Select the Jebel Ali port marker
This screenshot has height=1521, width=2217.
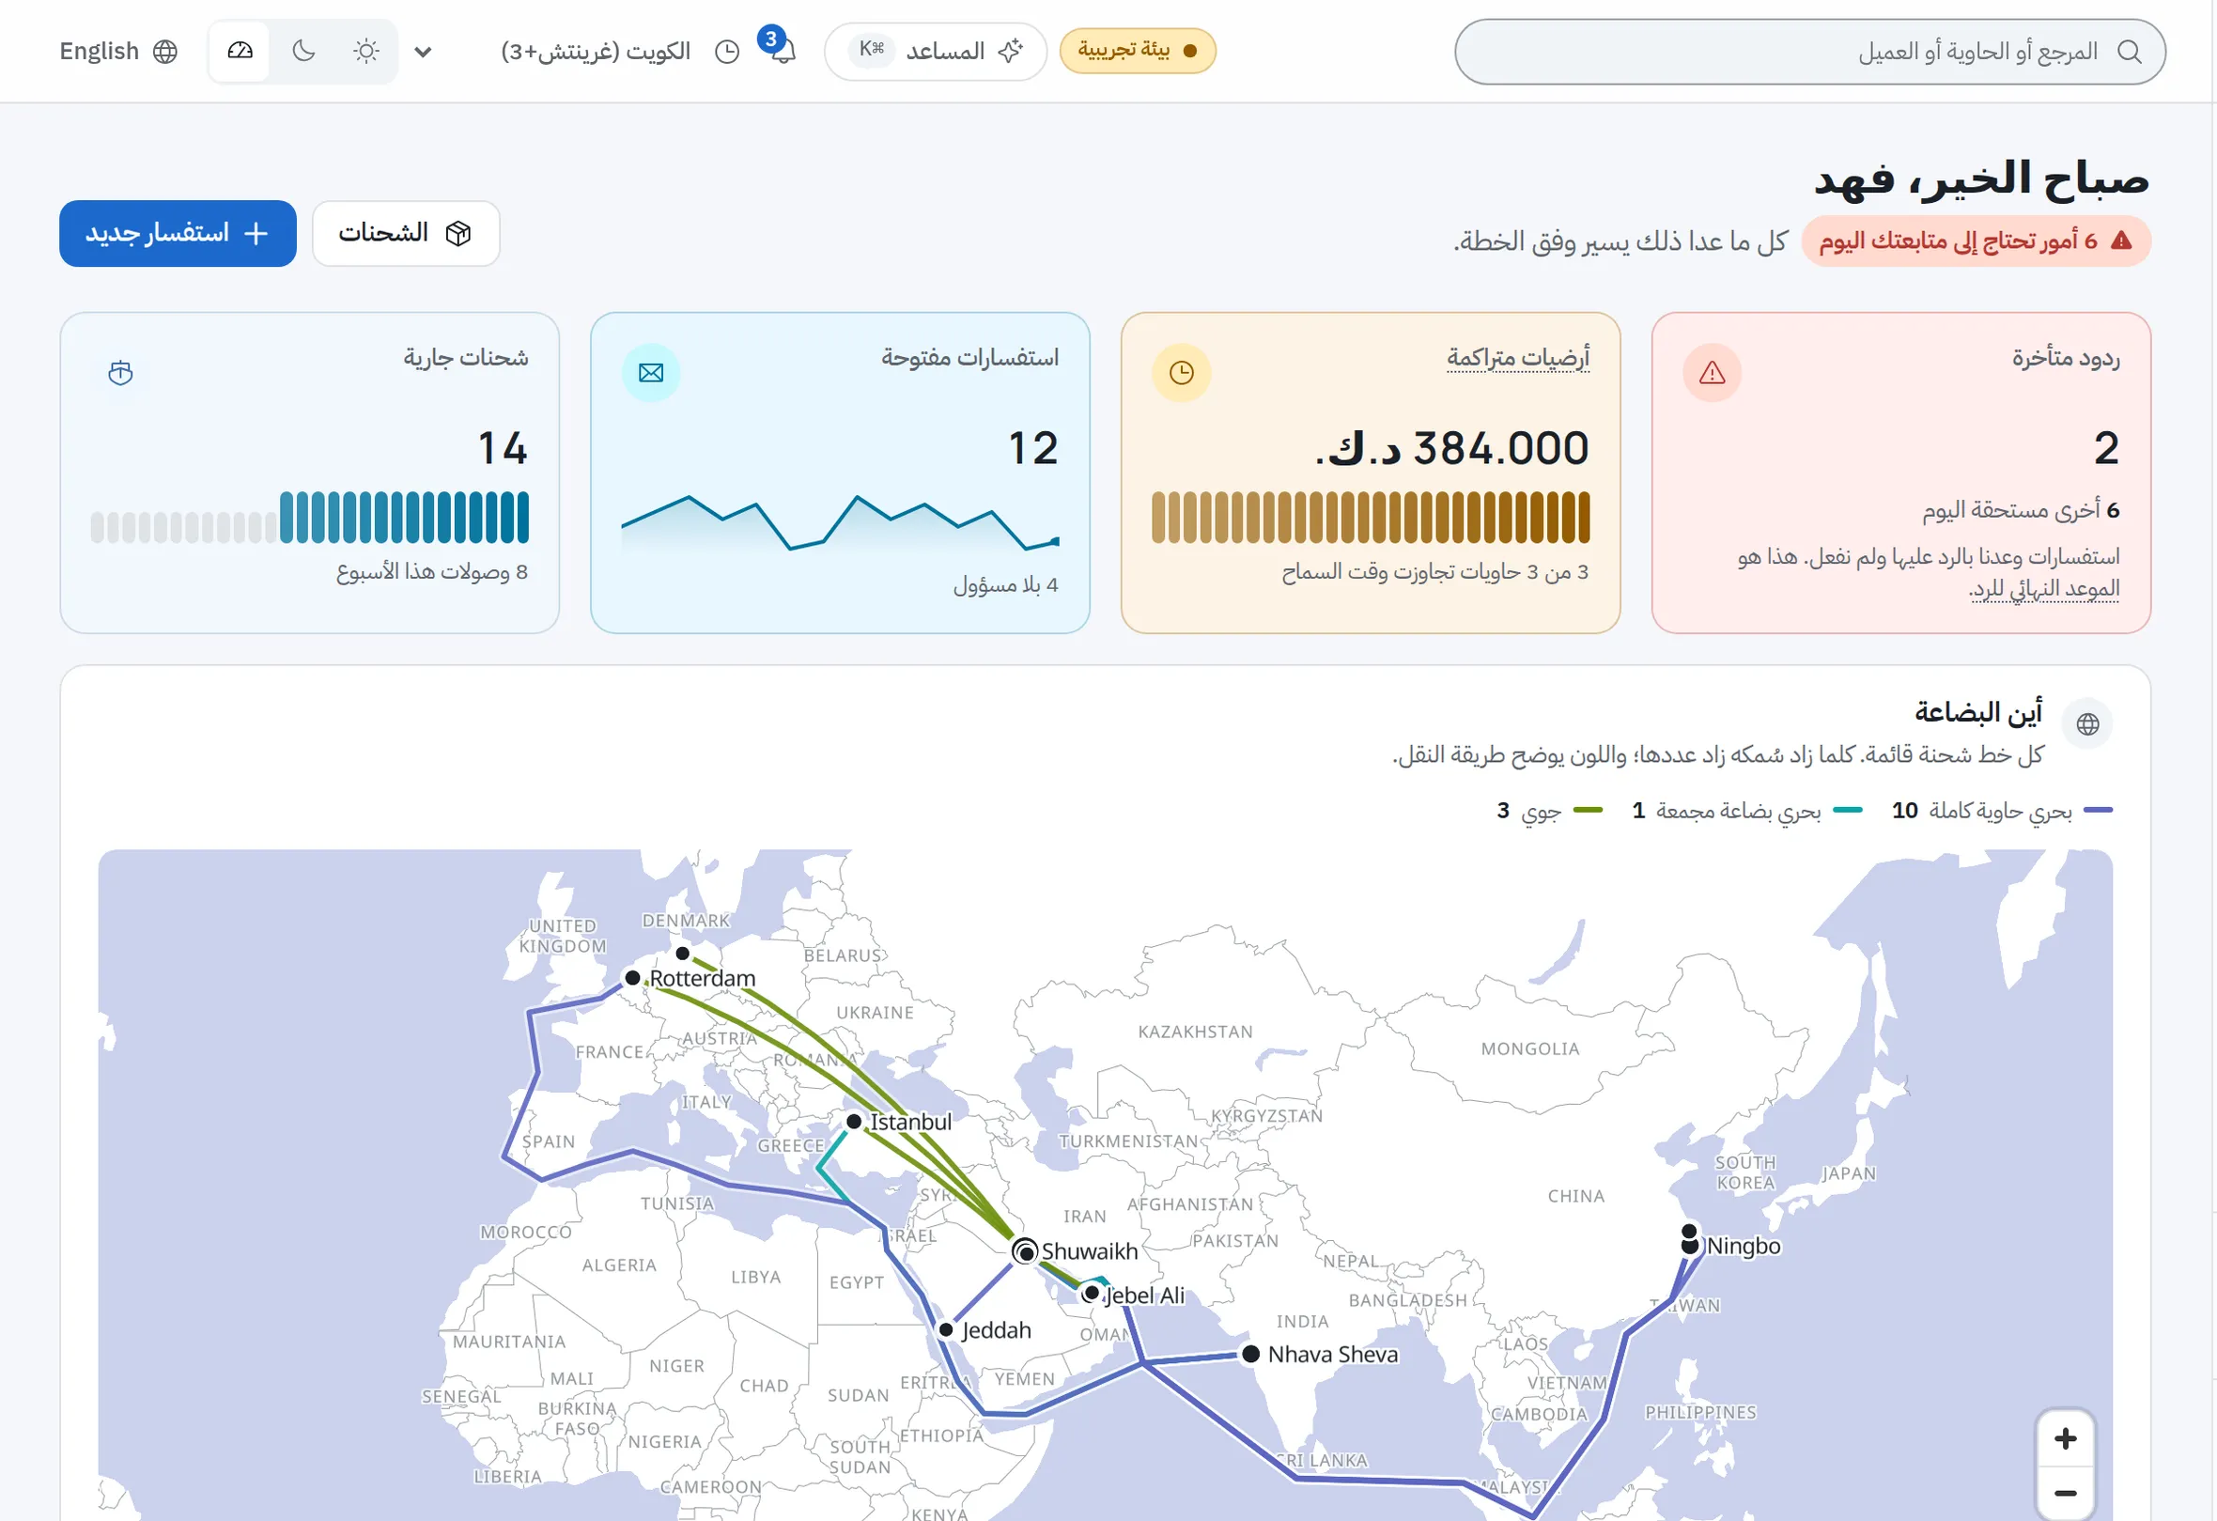point(1092,1294)
